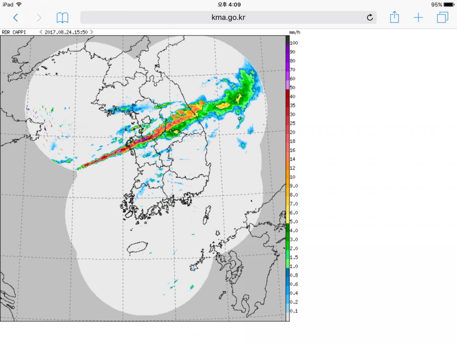This screenshot has width=457, height=343.
Task: Reload the kma.go.kr page
Action: 369,17
